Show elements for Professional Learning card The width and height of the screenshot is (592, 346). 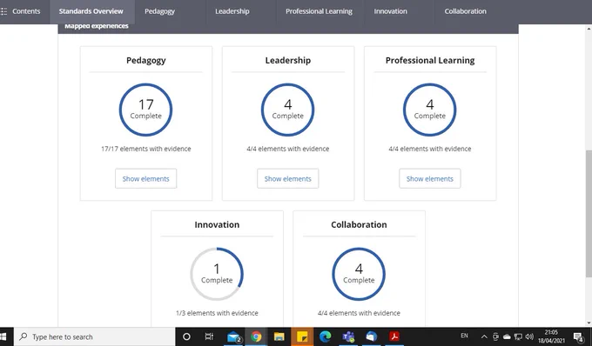(x=430, y=179)
